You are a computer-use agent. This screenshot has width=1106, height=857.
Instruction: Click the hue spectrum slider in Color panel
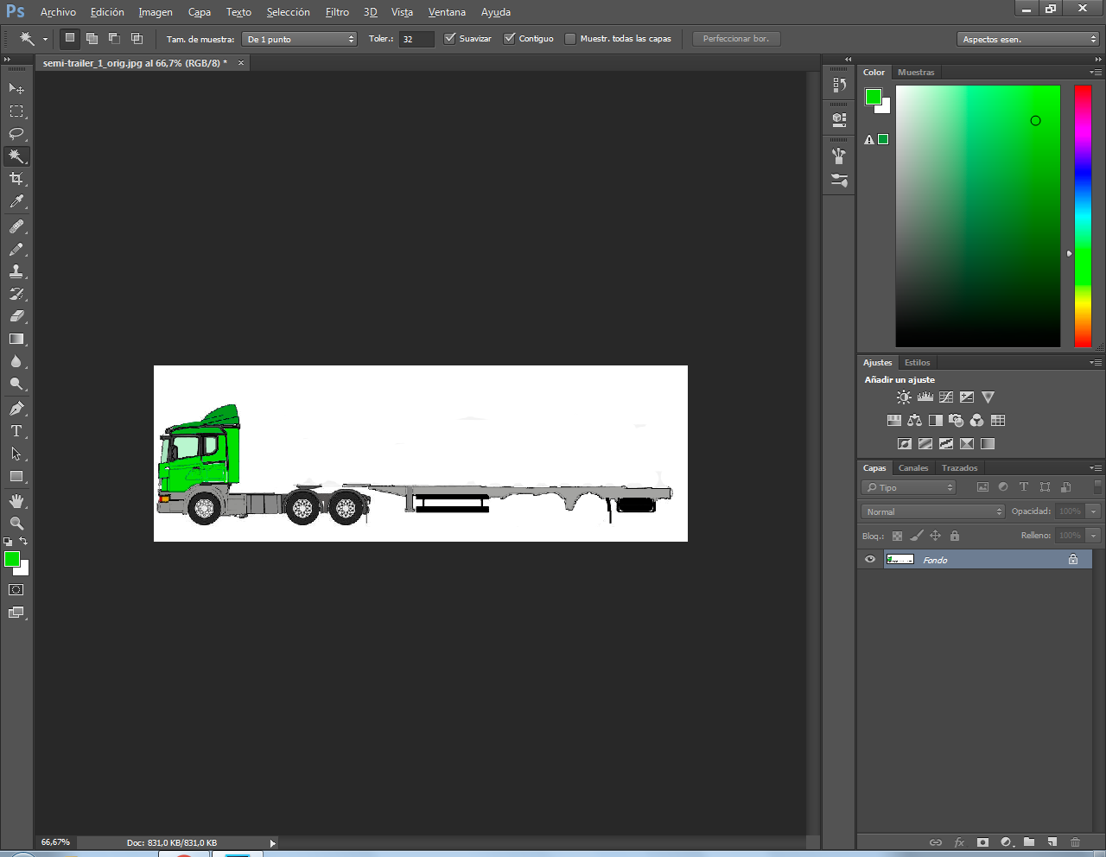pos(1083,216)
